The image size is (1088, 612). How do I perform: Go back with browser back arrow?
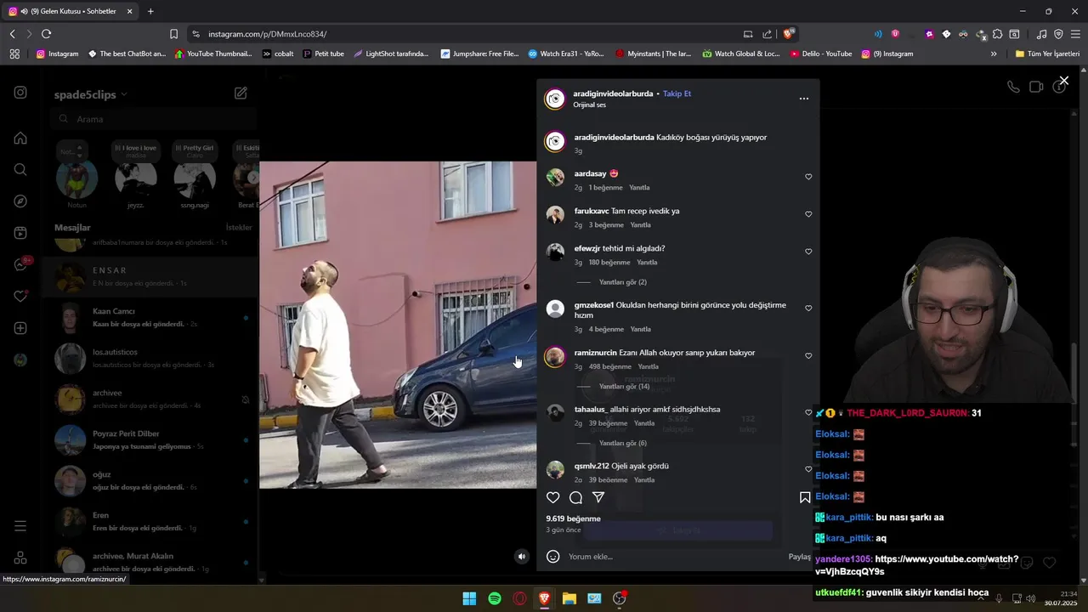pos(12,34)
